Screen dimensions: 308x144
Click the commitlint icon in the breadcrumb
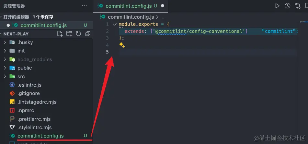coord(103,17)
